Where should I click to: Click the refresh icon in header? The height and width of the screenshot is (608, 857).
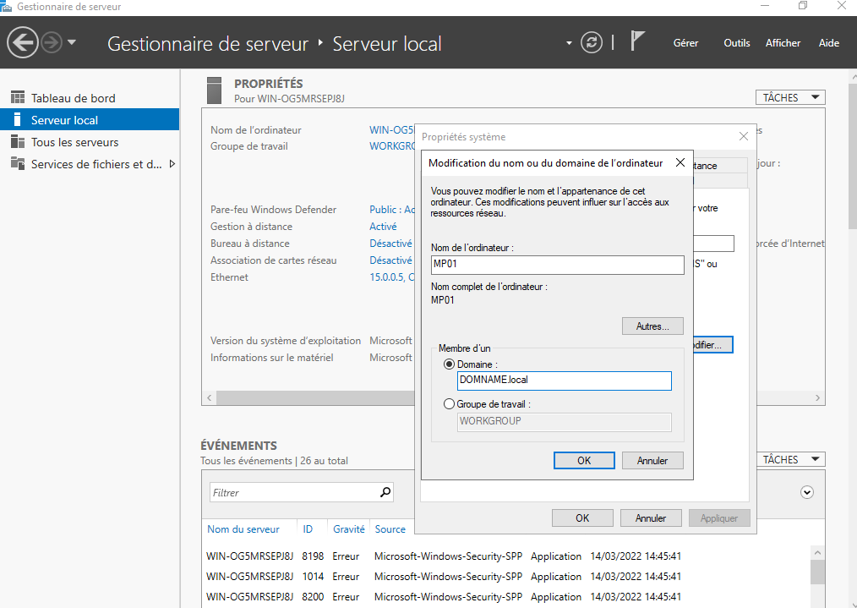tap(592, 43)
